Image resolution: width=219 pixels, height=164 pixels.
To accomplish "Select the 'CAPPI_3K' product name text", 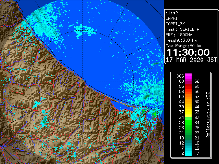I will coord(175,24).
